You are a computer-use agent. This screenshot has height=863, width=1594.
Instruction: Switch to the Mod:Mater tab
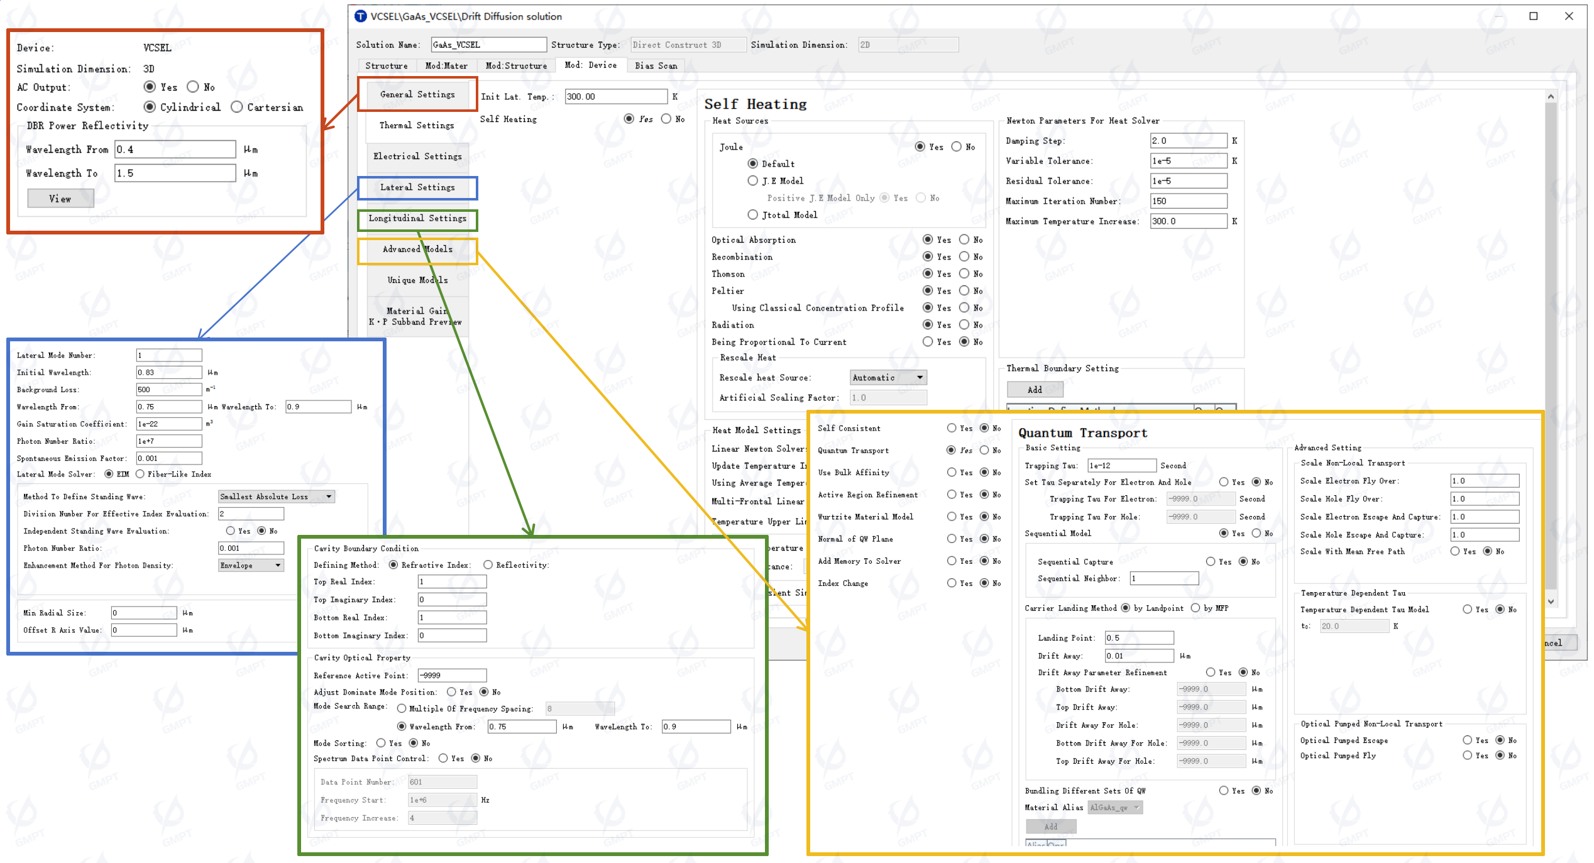(x=446, y=65)
